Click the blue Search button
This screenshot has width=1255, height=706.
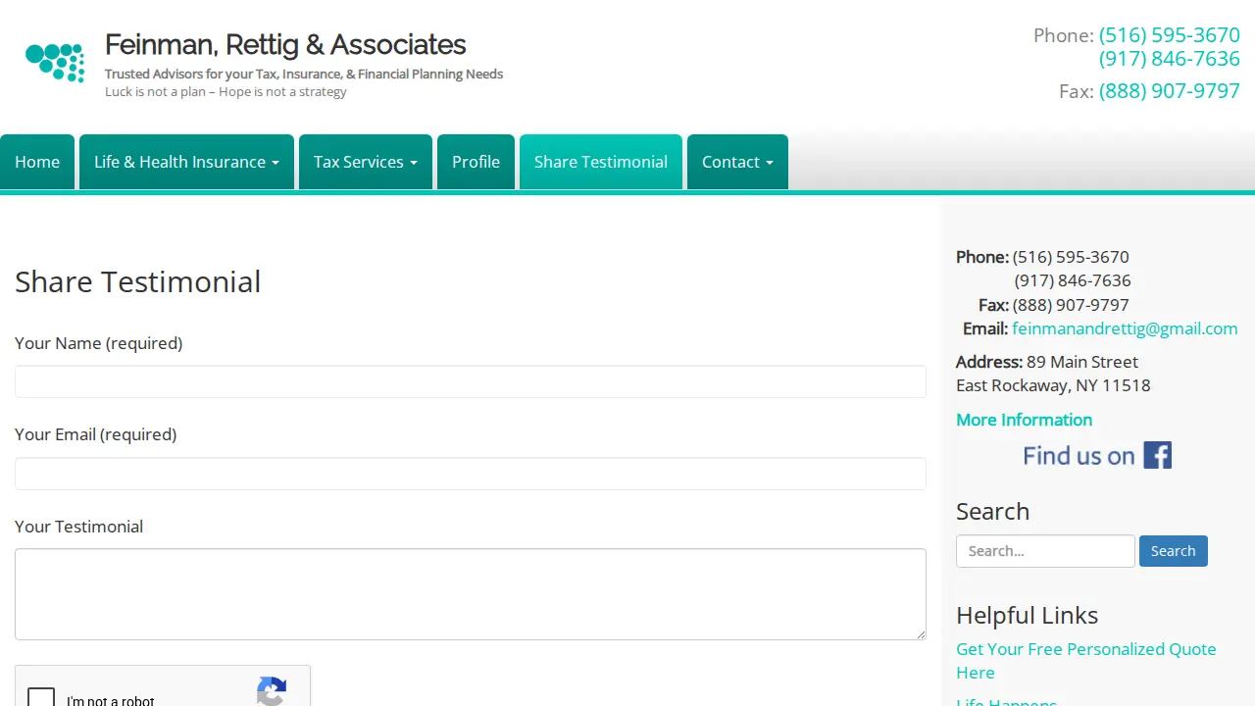[x=1174, y=551]
